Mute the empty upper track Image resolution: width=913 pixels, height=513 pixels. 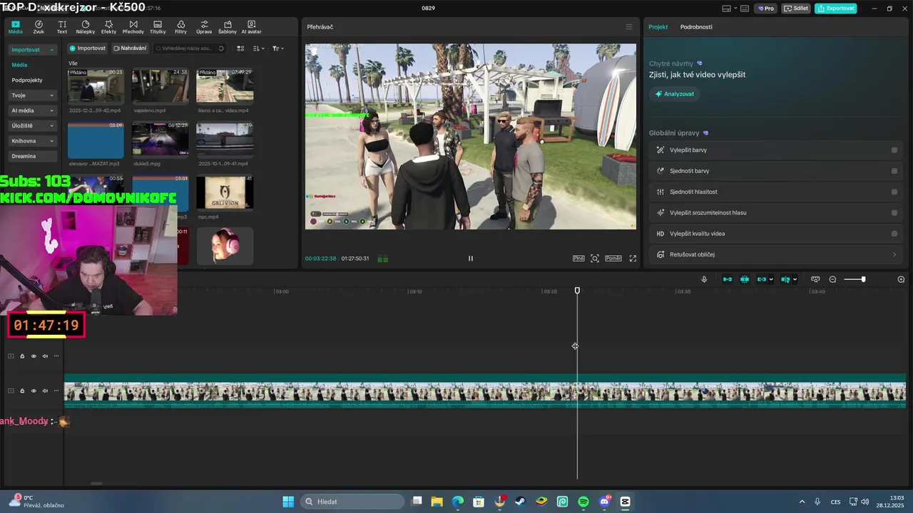pyautogui.click(x=45, y=356)
